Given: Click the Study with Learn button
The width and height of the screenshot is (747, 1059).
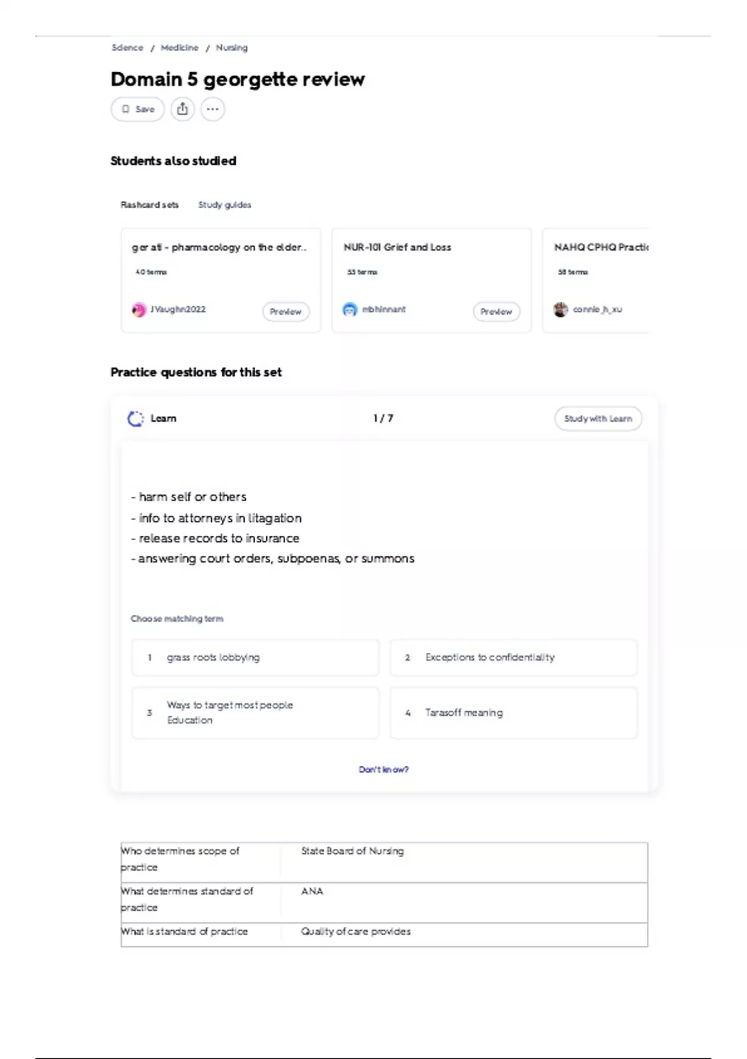Looking at the screenshot, I should (x=598, y=419).
